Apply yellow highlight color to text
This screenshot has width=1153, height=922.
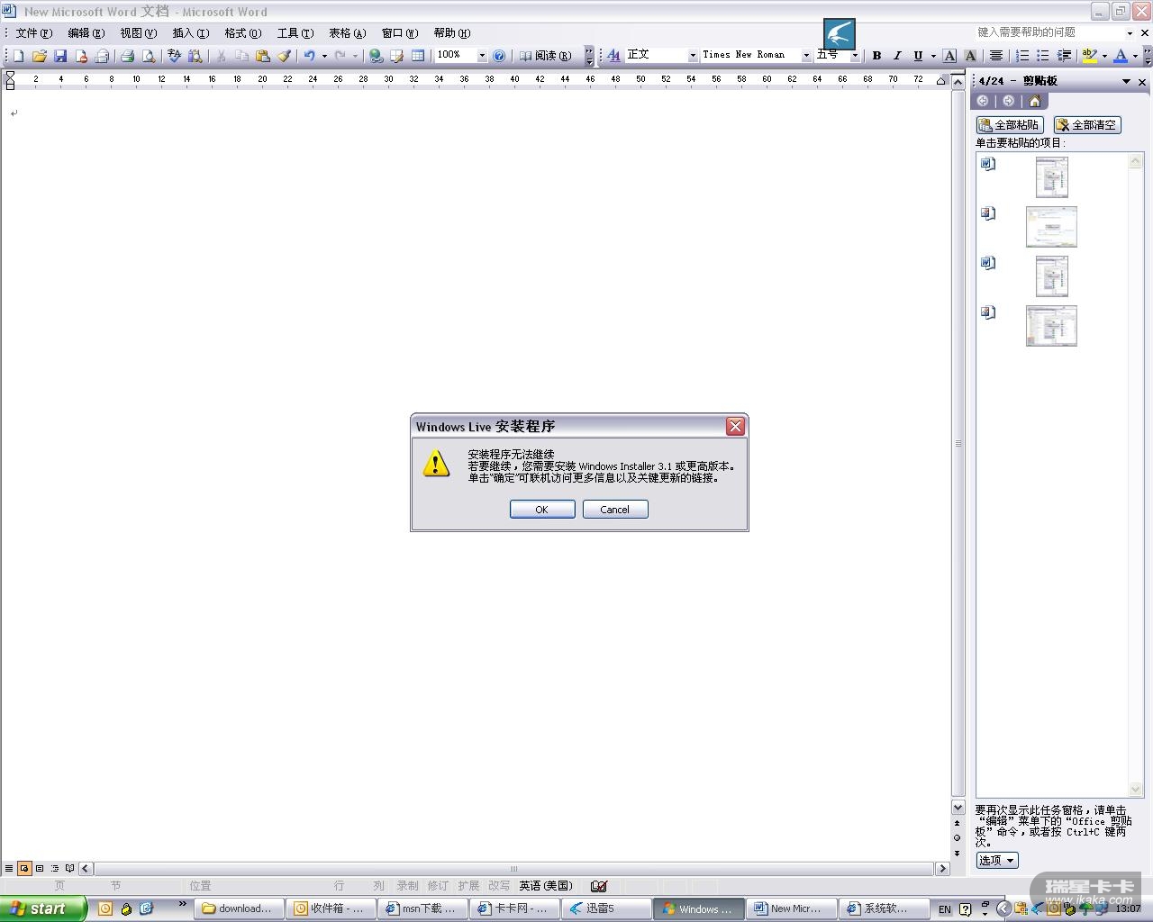pos(1089,56)
